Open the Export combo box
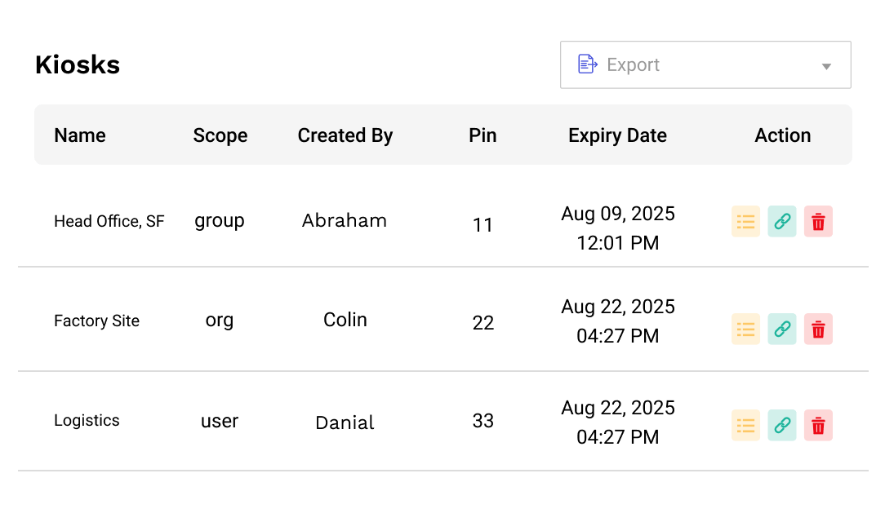Viewport: 885px width, 522px height. 705,64
